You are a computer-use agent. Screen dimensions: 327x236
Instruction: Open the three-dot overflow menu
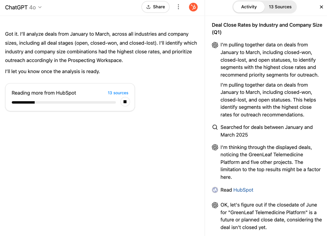[178, 7]
